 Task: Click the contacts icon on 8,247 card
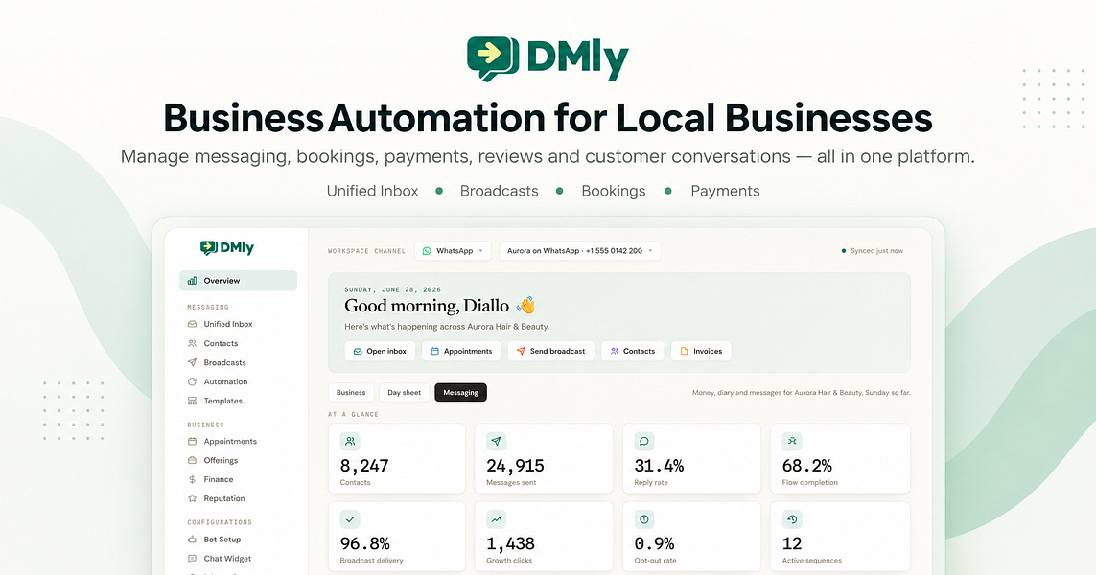point(350,442)
